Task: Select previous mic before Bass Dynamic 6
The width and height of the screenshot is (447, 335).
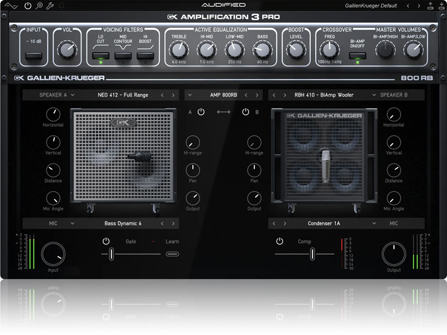Action: [162, 223]
